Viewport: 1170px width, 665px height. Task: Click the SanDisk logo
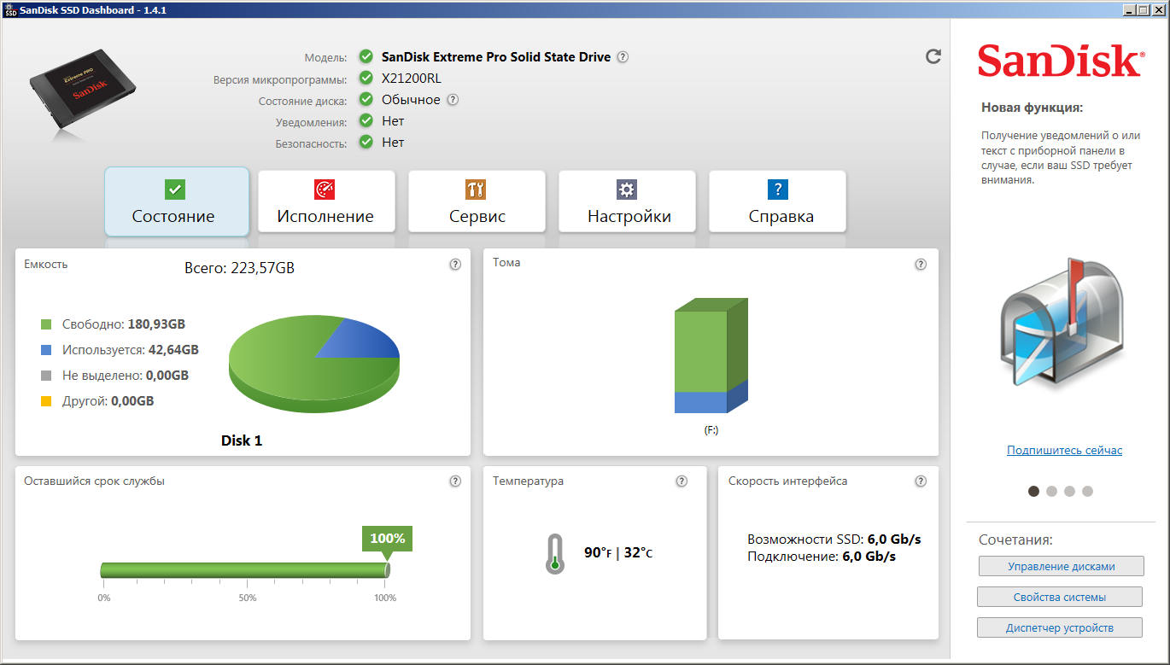(x=1060, y=61)
